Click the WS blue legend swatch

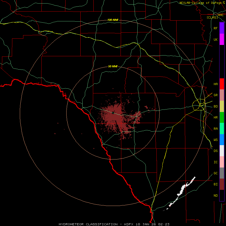(222, 140)
